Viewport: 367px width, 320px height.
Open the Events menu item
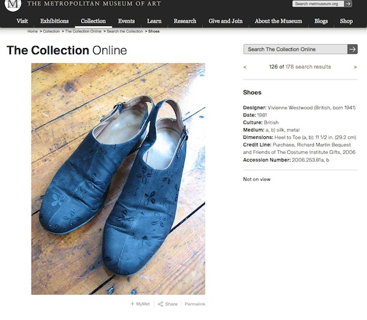pos(127,21)
